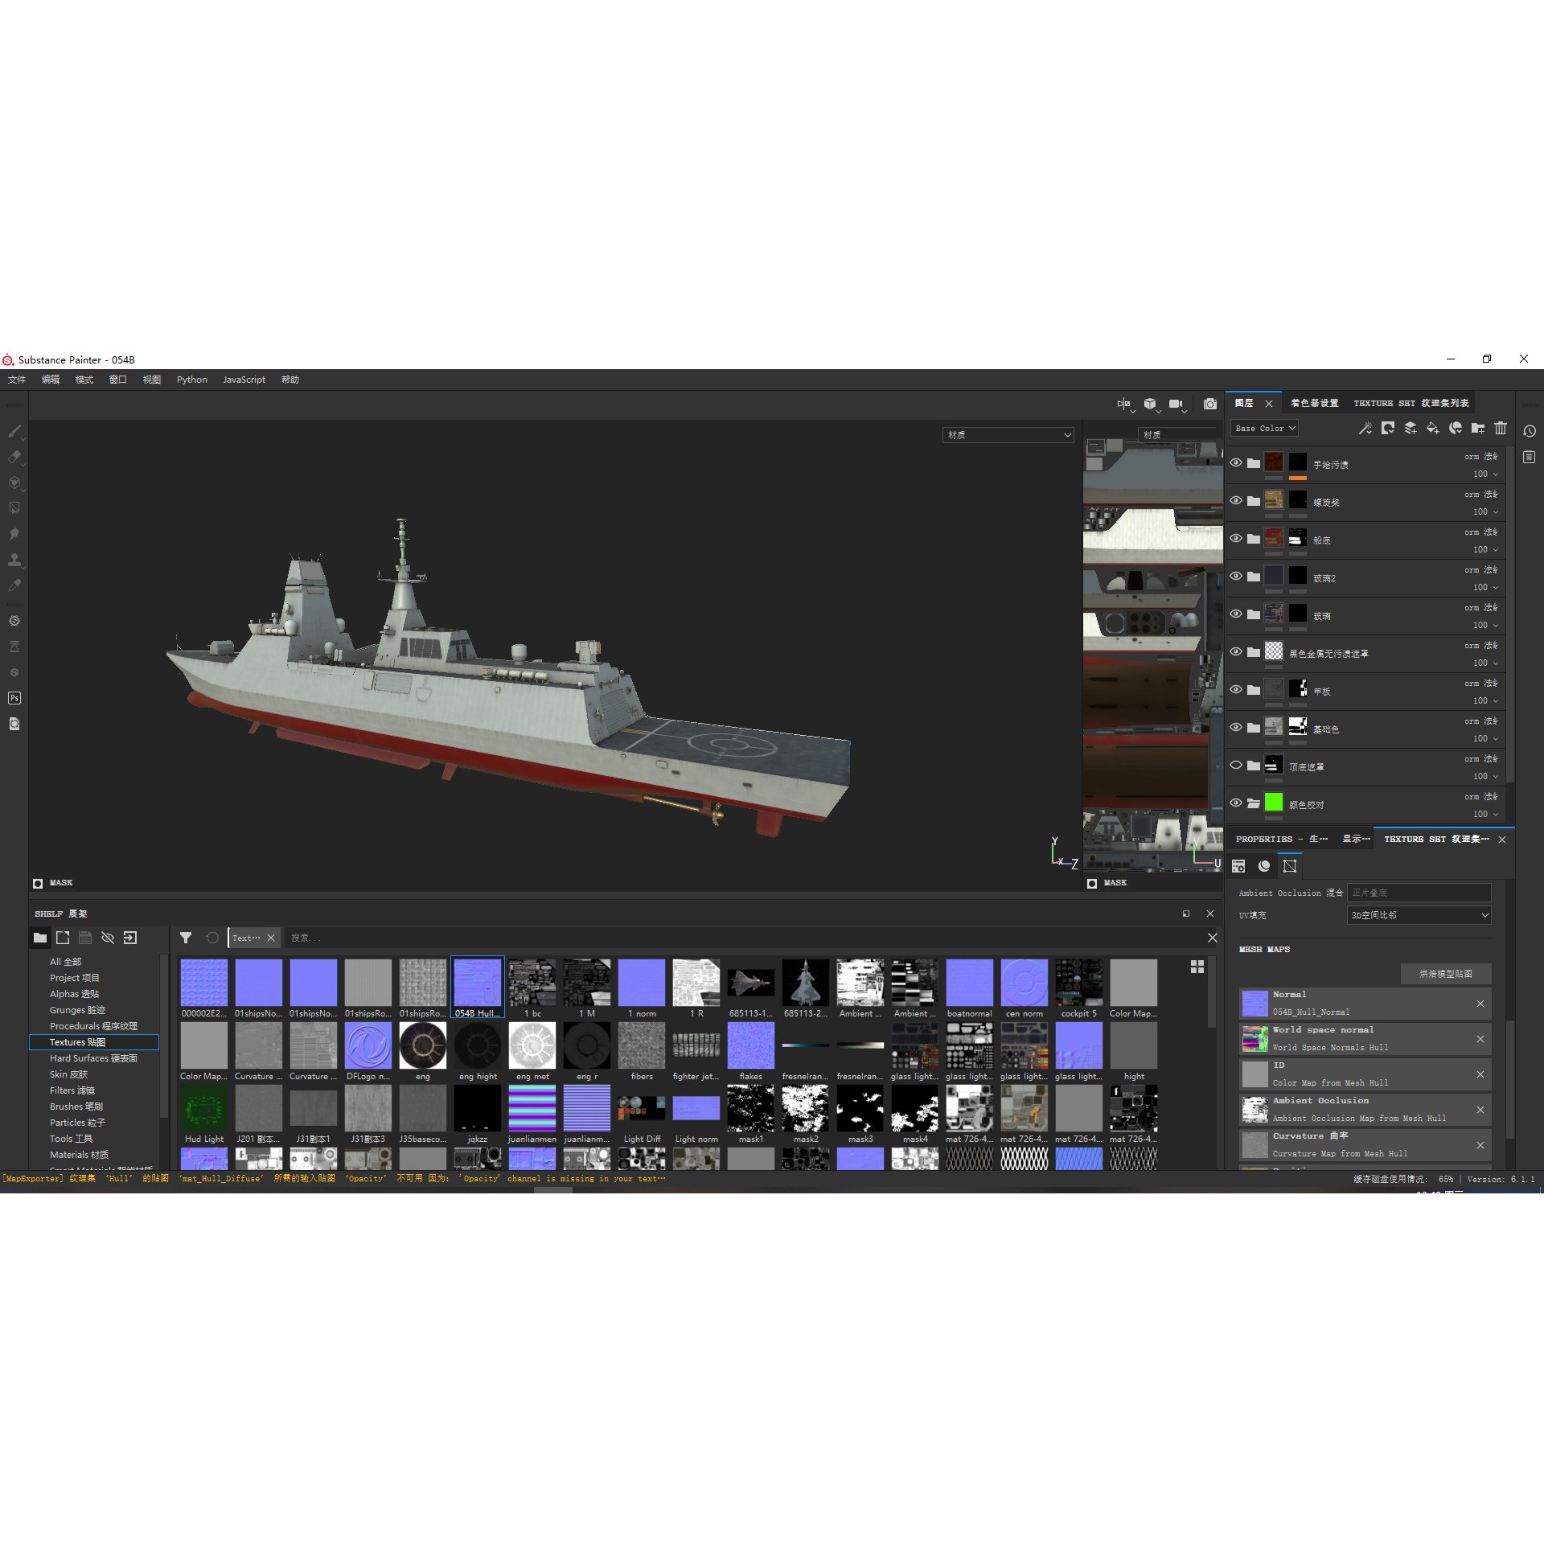The image size is (1544, 1544).
Task: Open the UV填充 3D空间比邻 dropdown
Action: (x=1418, y=914)
